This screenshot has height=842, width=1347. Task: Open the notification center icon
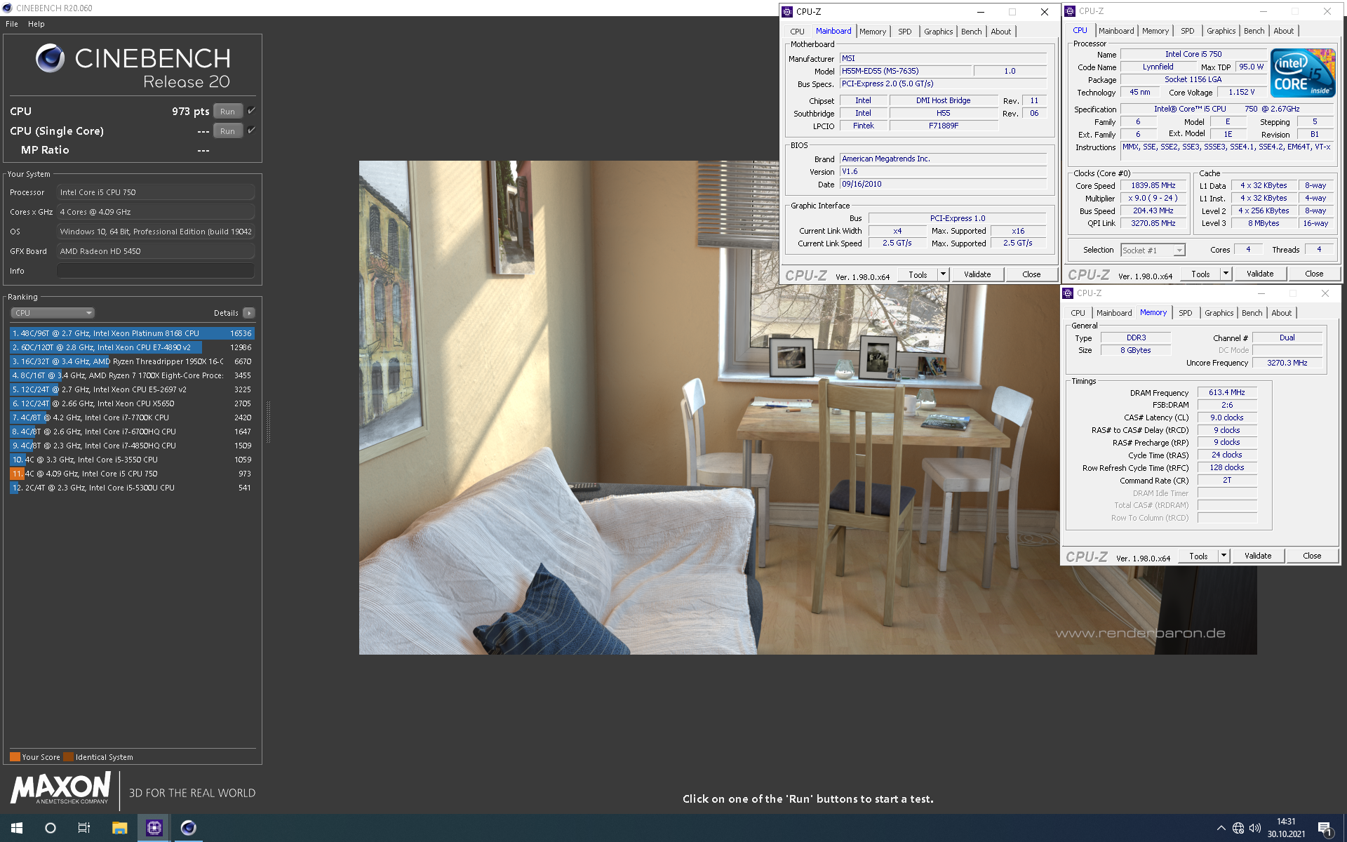pyautogui.click(x=1325, y=828)
